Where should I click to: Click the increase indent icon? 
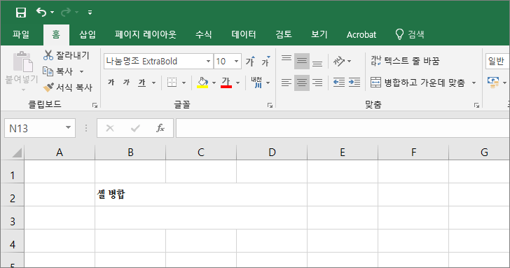coord(354,83)
